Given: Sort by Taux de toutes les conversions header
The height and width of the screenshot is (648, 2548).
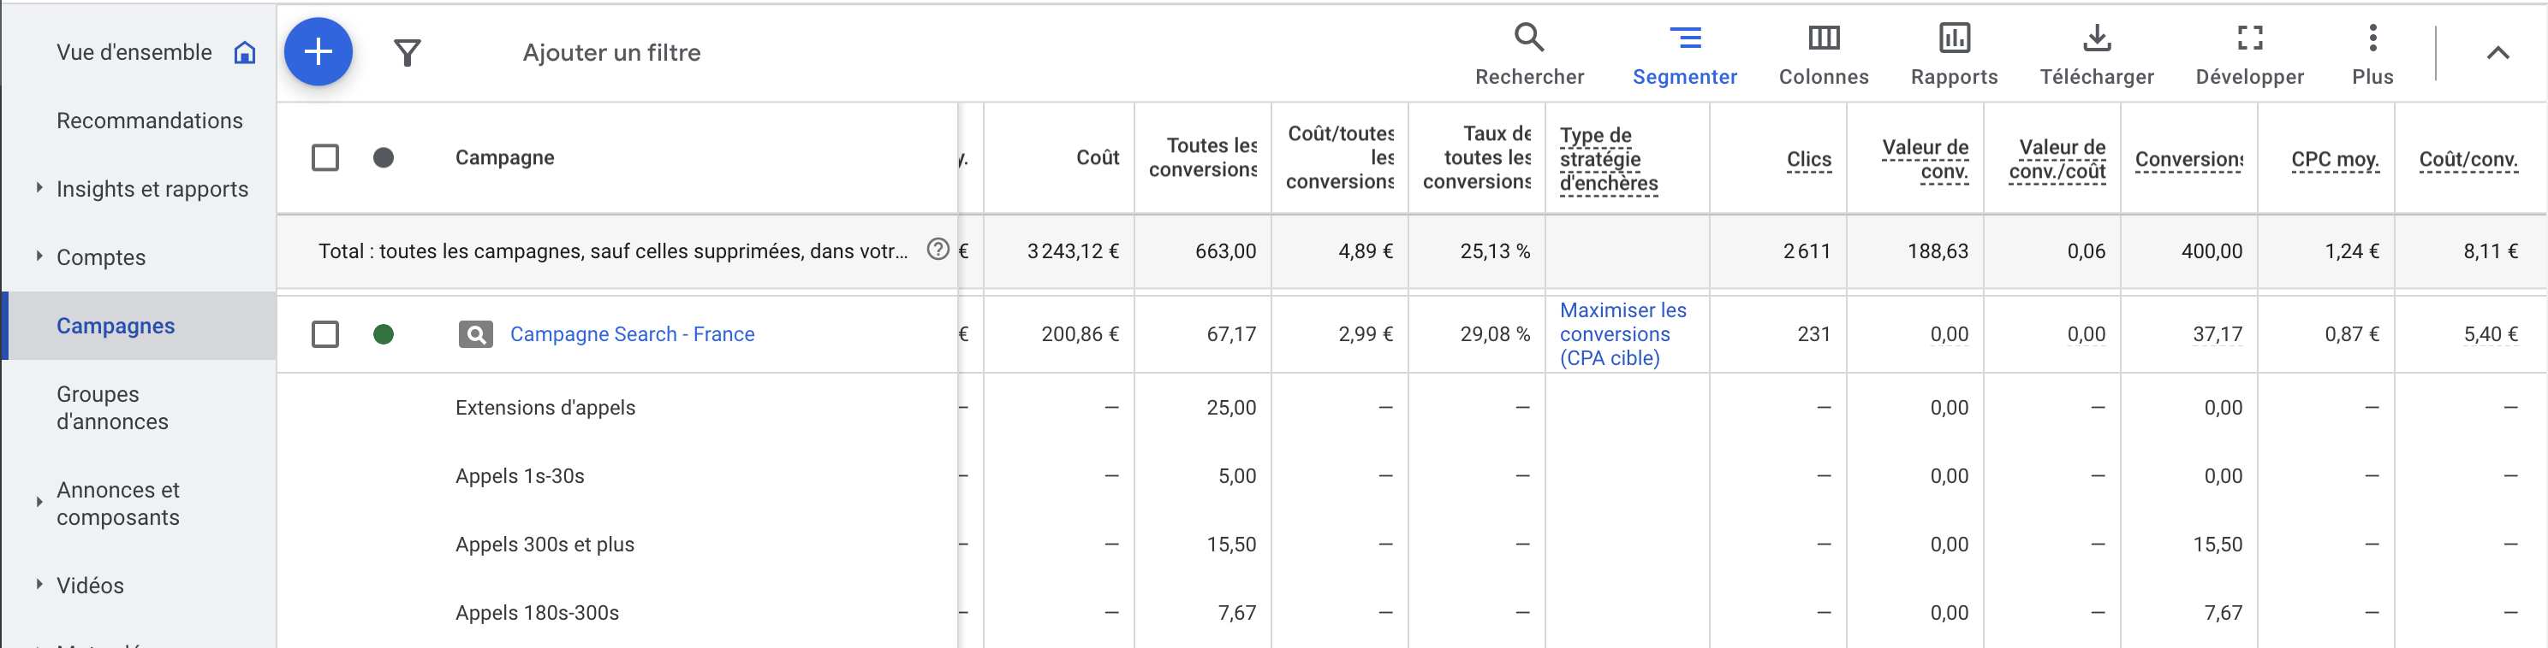Looking at the screenshot, I should pyautogui.click(x=1477, y=158).
